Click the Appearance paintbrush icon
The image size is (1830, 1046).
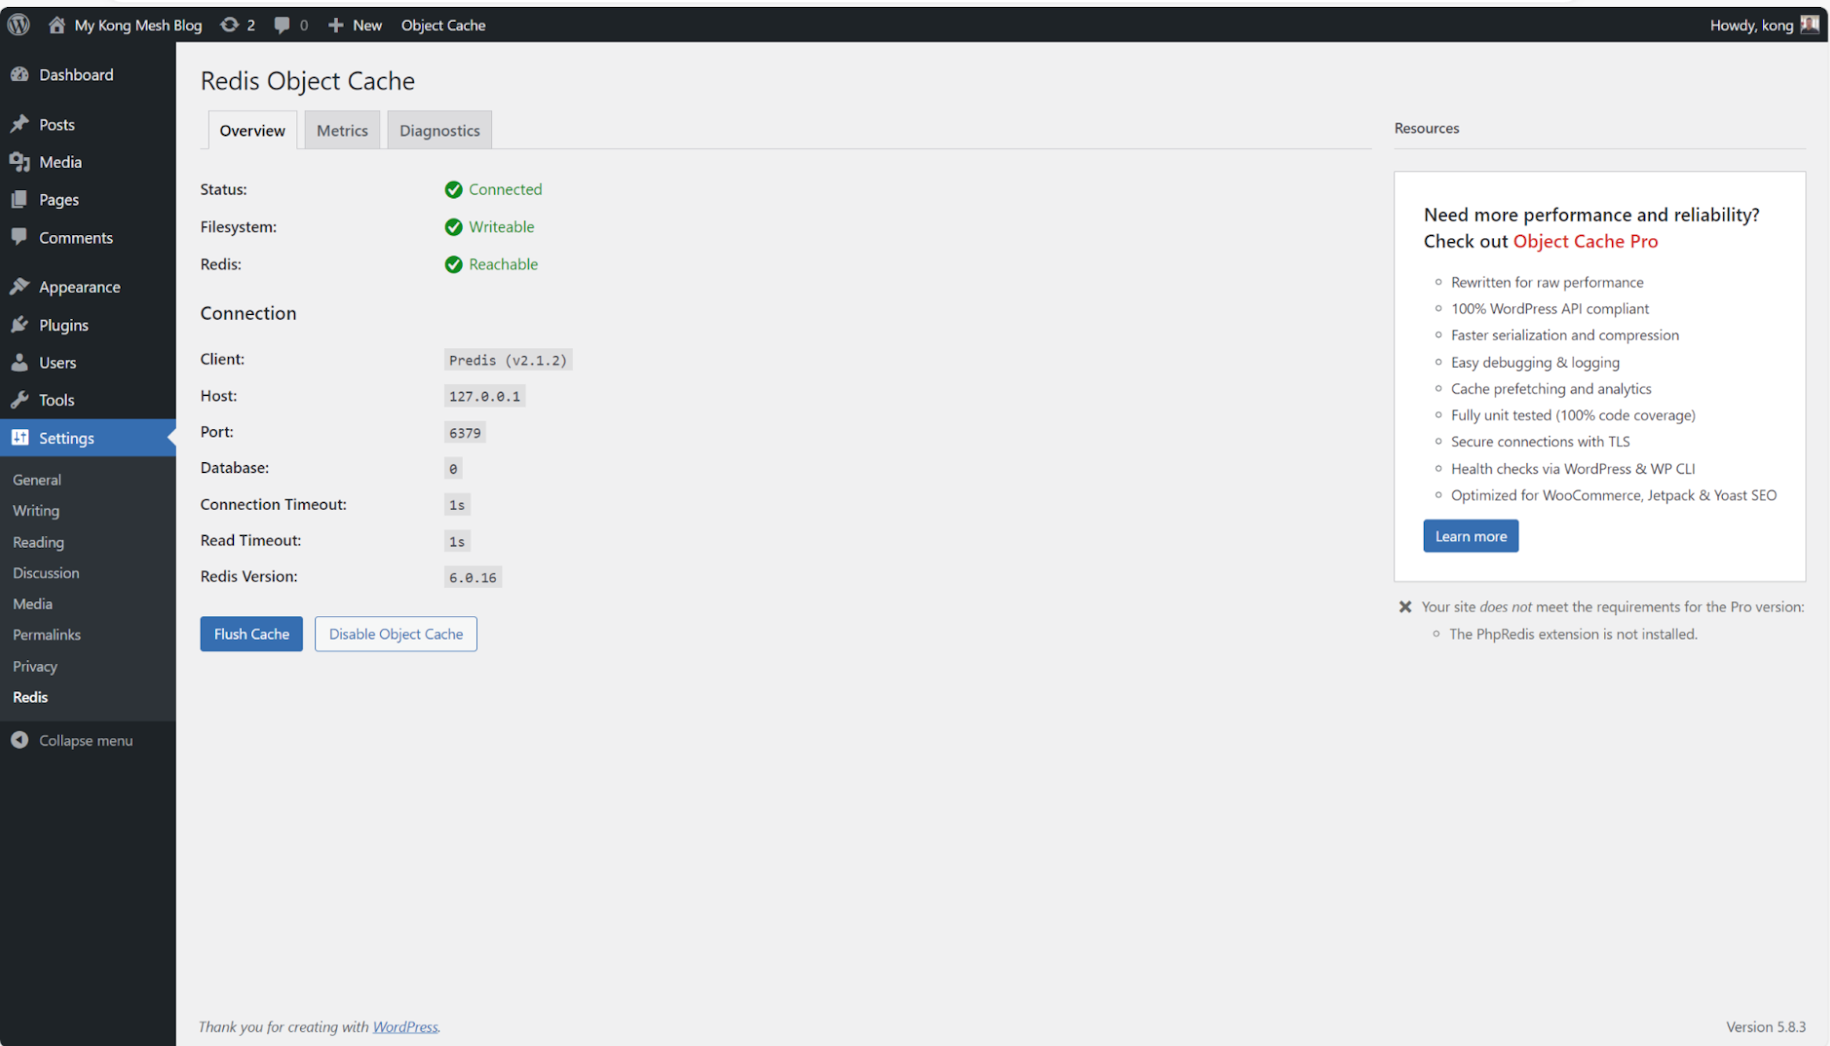pyautogui.click(x=20, y=287)
